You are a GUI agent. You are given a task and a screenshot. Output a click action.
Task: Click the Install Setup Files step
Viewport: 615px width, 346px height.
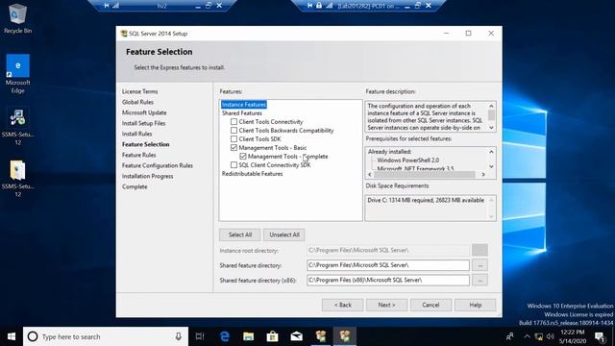pyautogui.click(x=143, y=123)
